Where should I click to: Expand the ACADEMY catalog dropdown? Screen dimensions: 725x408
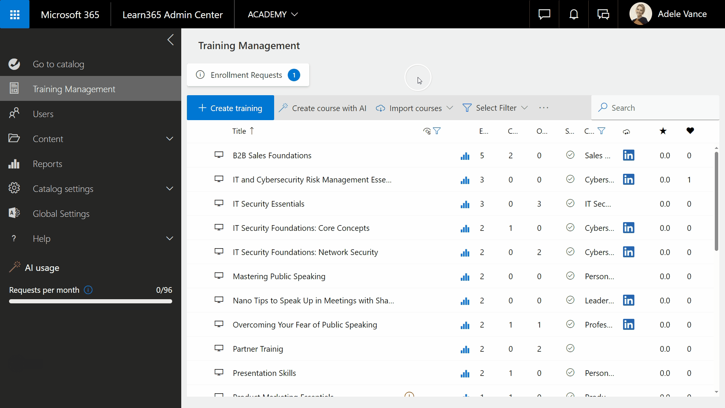(x=273, y=14)
